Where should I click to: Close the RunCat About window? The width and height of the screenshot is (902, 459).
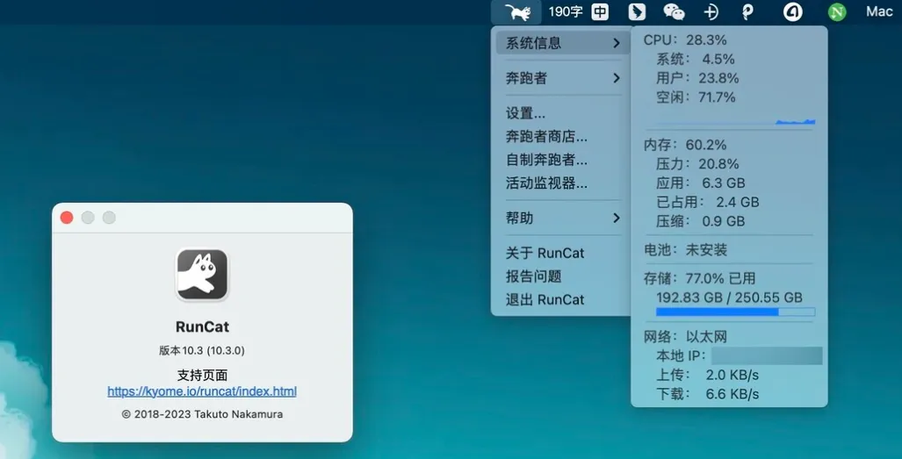click(67, 217)
